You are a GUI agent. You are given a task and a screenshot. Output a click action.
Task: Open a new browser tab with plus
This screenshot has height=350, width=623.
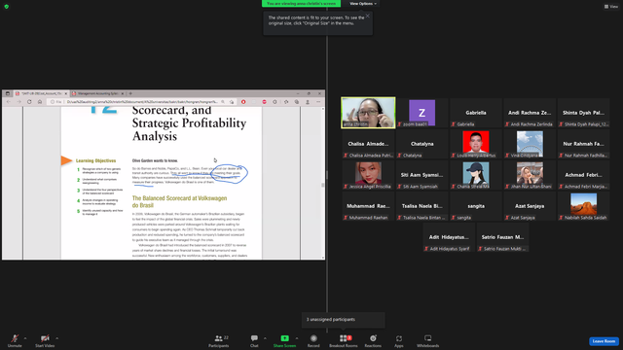[x=130, y=93]
